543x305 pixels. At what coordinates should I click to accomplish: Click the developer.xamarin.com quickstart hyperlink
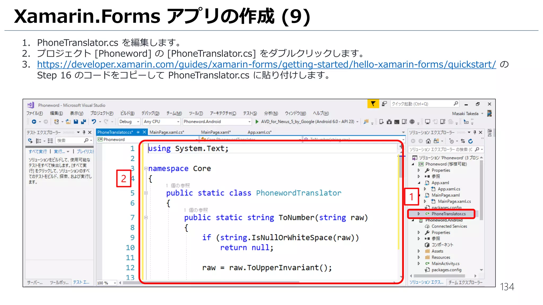pos(266,64)
